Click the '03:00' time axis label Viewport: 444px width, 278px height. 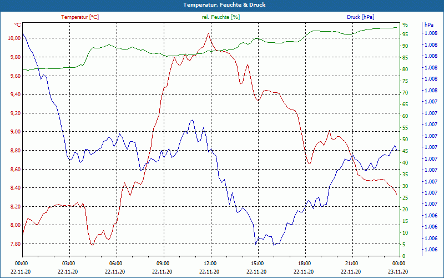click(x=68, y=264)
